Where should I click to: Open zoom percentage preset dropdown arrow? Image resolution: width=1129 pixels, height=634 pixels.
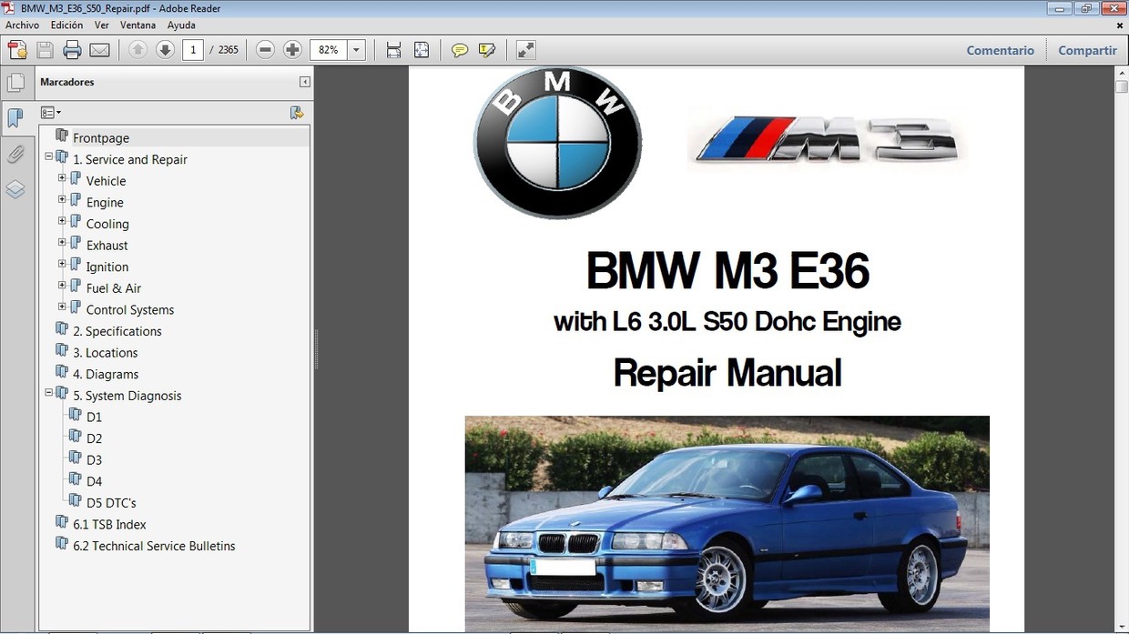click(x=357, y=50)
